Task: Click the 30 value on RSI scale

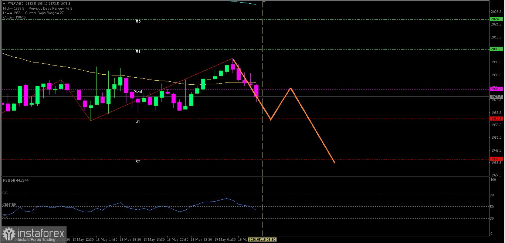Action: tap(492, 219)
